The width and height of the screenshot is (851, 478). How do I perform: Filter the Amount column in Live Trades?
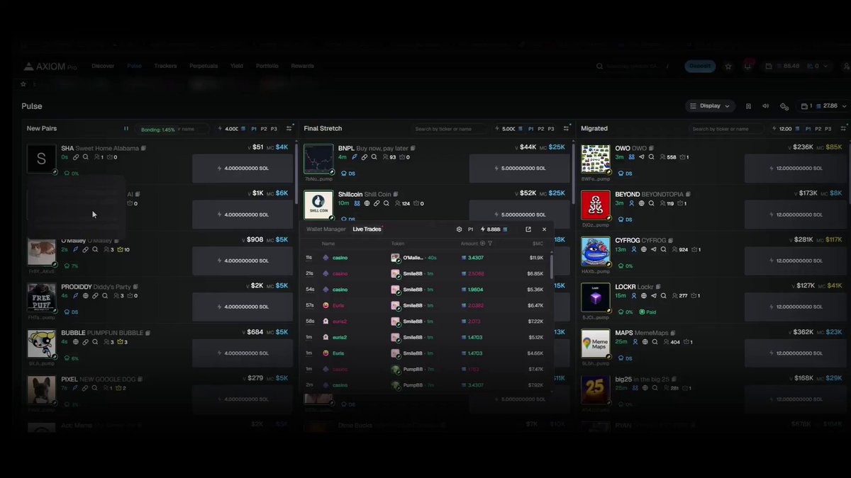pyautogui.click(x=490, y=244)
